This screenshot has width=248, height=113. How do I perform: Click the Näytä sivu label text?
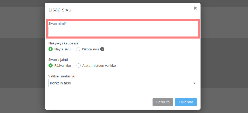63,49
